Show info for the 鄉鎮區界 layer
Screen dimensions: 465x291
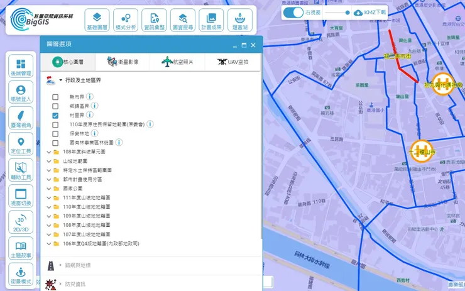[94, 106]
